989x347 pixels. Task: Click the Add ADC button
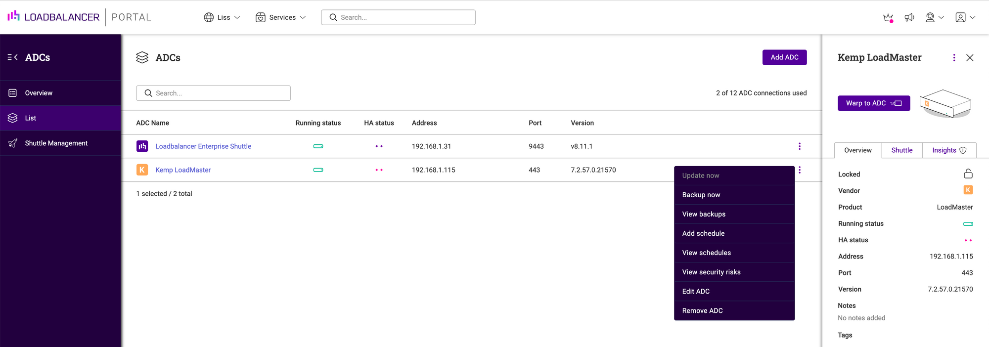pyautogui.click(x=784, y=57)
